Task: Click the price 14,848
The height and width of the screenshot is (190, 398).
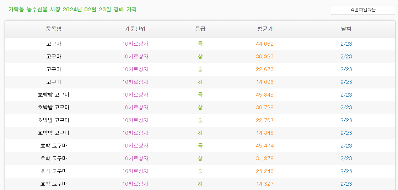Action: tap(265, 133)
